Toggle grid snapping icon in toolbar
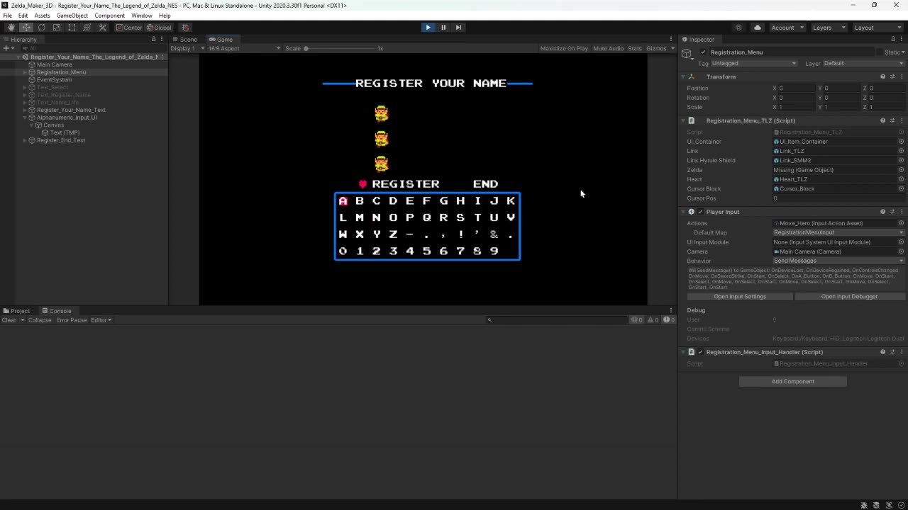Screen dimensions: 908x510 point(185,28)
